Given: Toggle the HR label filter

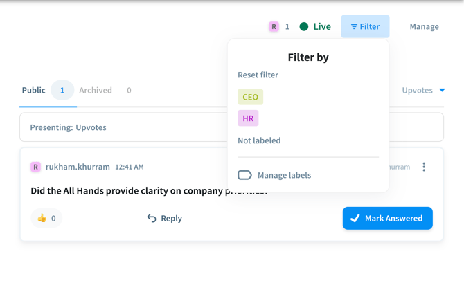Looking at the screenshot, I should [x=248, y=118].
